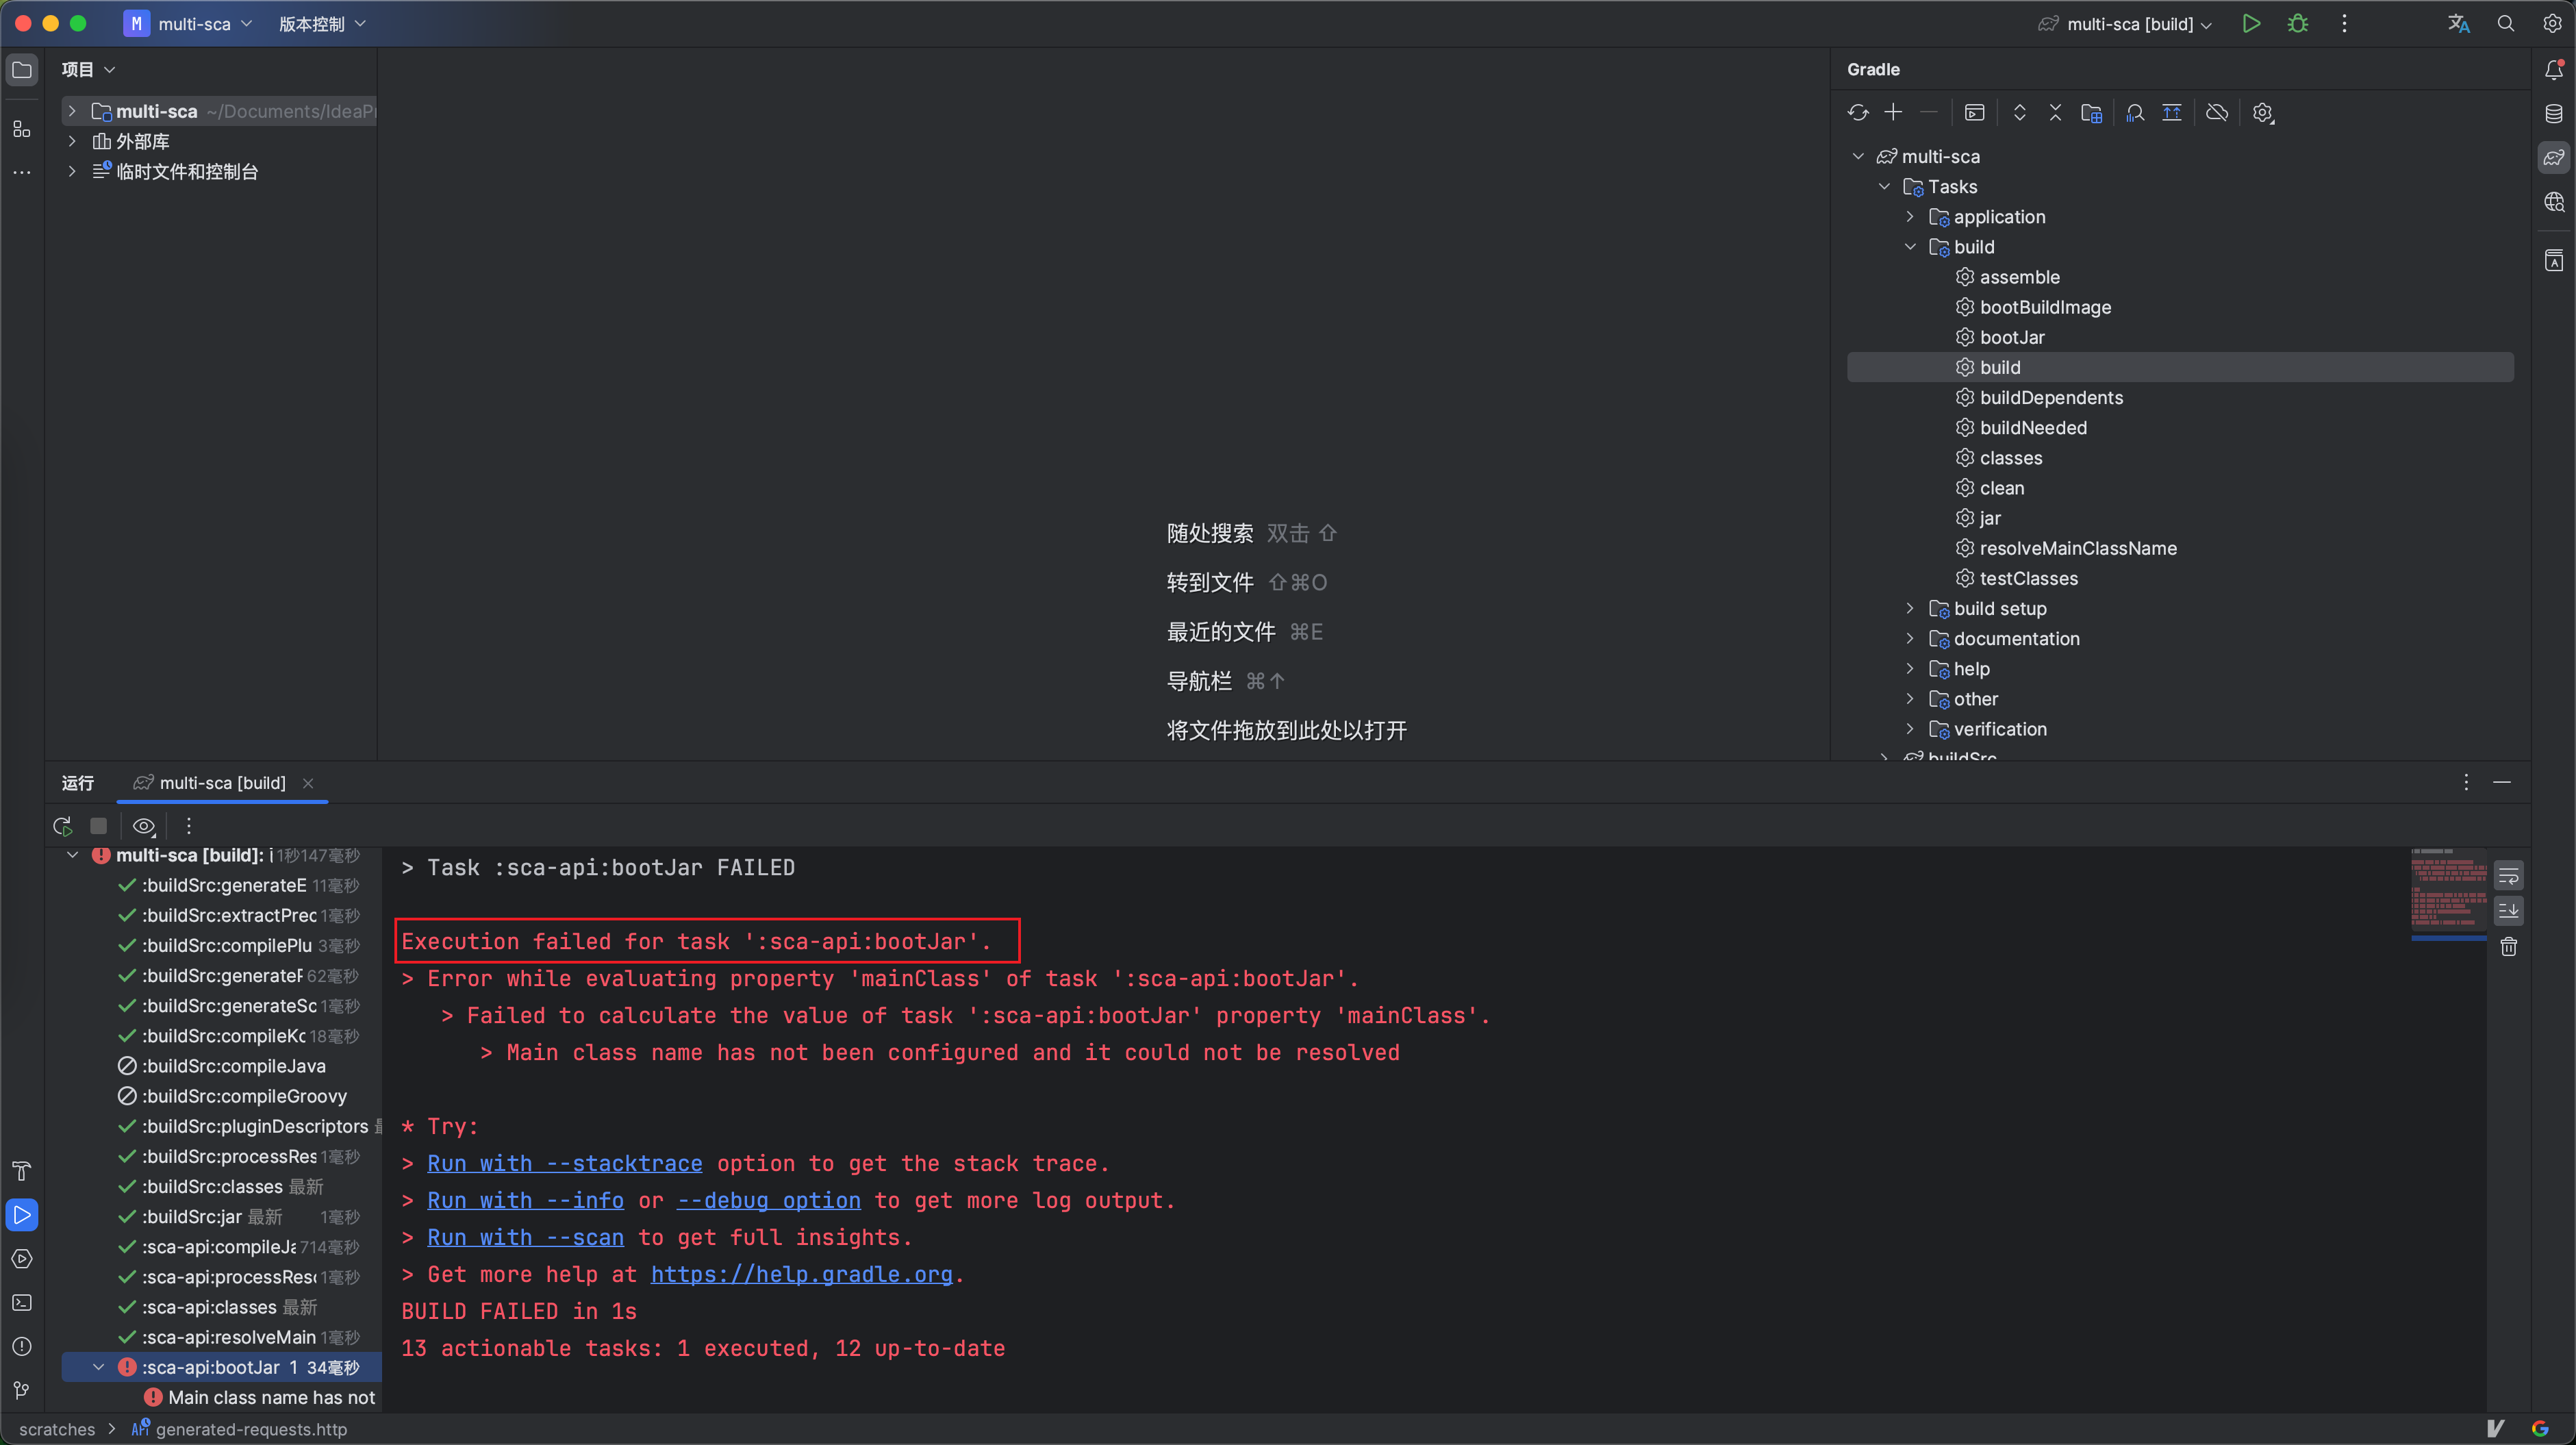
Task: Expand the 外部库 node
Action: click(72, 141)
